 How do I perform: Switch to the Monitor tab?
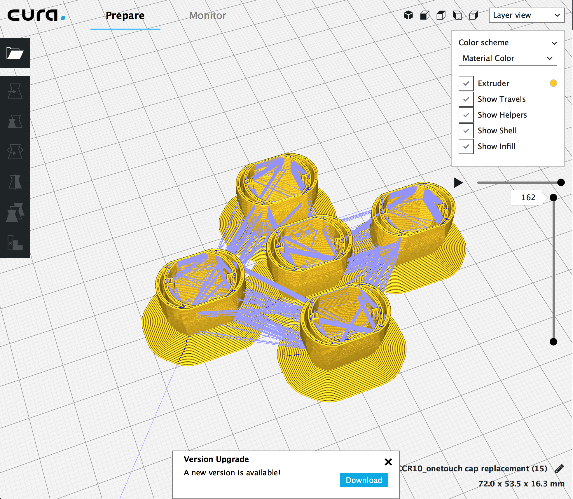[x=207, y=15]
